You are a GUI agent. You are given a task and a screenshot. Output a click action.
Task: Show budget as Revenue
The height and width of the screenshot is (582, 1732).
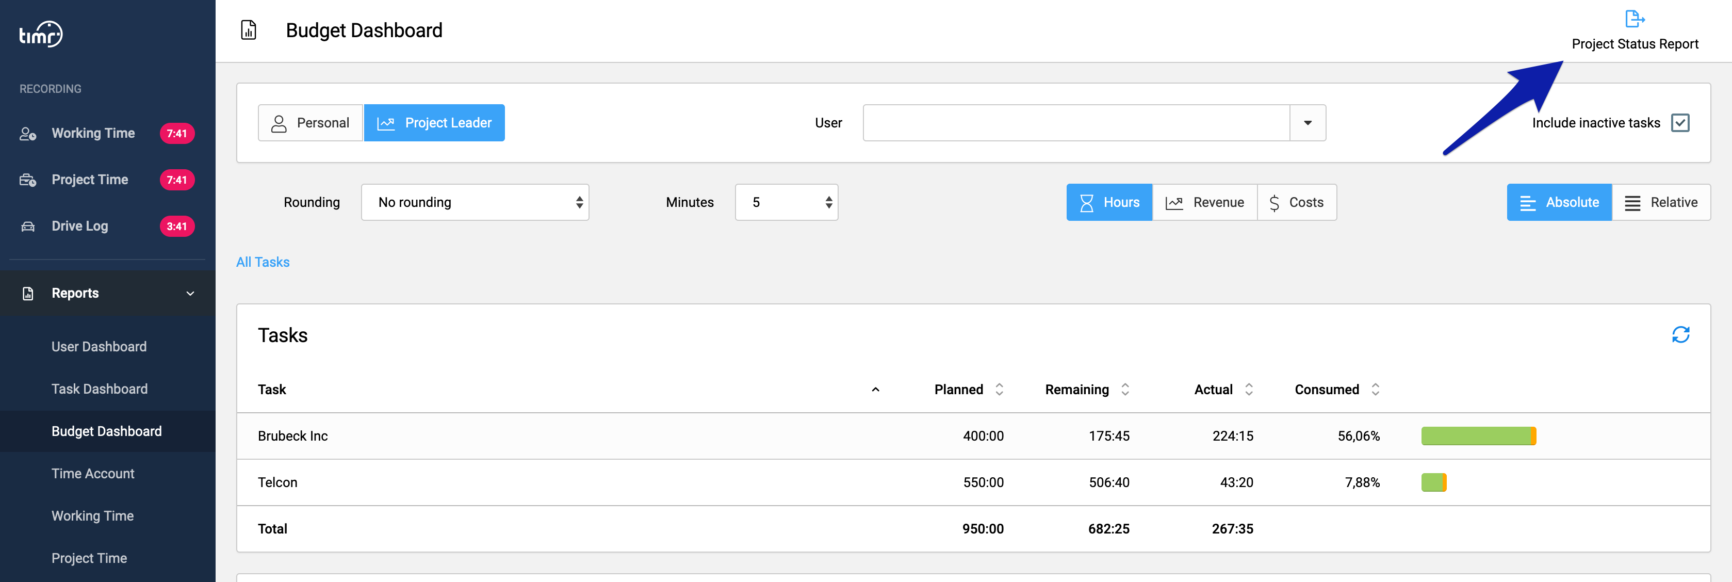click(x=1205, y=203)
